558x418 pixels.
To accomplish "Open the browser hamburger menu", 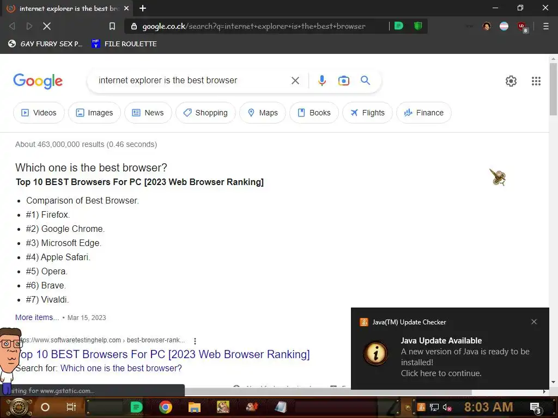I will 545,26.
